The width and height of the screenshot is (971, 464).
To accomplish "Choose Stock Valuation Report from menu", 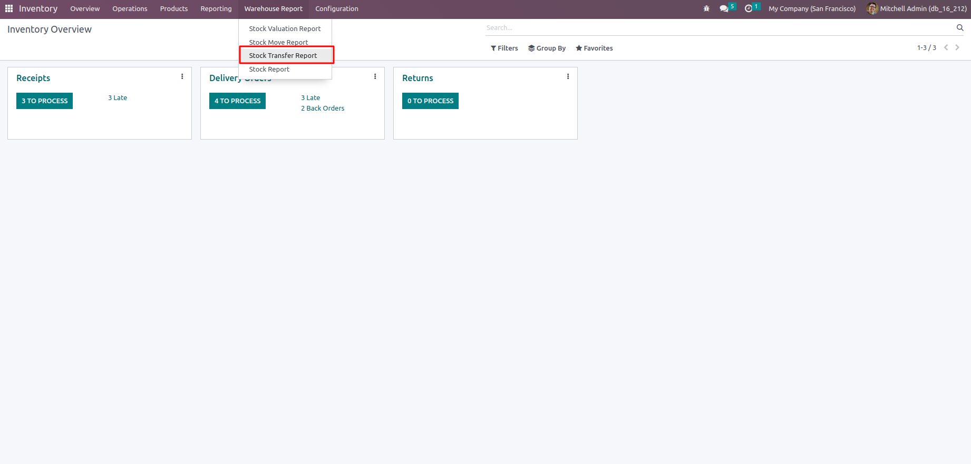I will (285, 28).
